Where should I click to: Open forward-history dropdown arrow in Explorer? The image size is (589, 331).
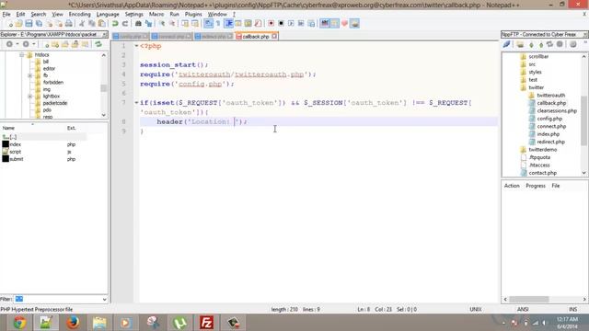coord(34,44)
